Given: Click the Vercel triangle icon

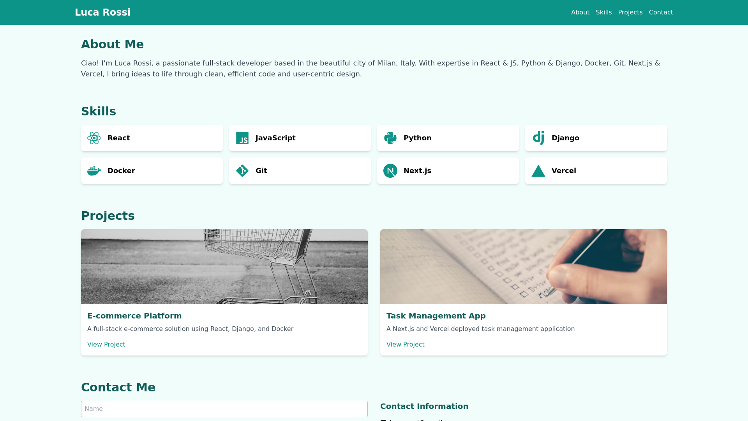Looking at the screenshot, I should click(x=538, y=170).
